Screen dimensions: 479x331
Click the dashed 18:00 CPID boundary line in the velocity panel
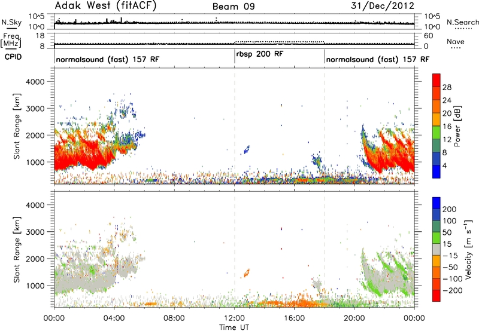click(x=325, y=249)
